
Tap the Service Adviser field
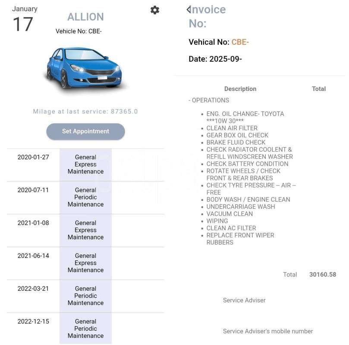coord(244,300)
